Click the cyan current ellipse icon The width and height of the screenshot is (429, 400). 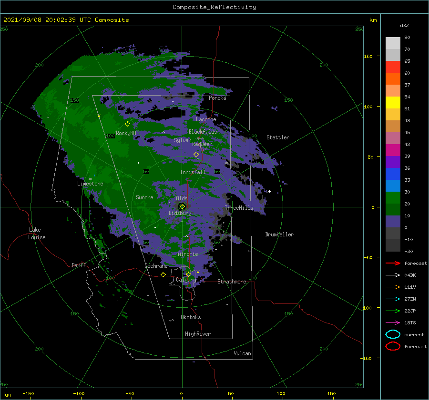(x=393, y=334)
